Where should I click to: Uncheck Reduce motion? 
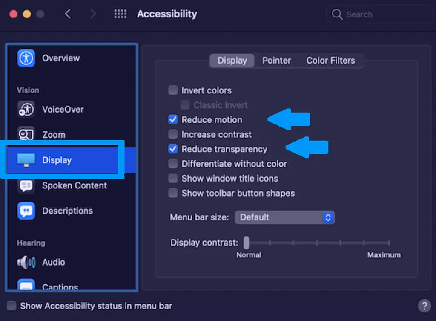(173, 119)
